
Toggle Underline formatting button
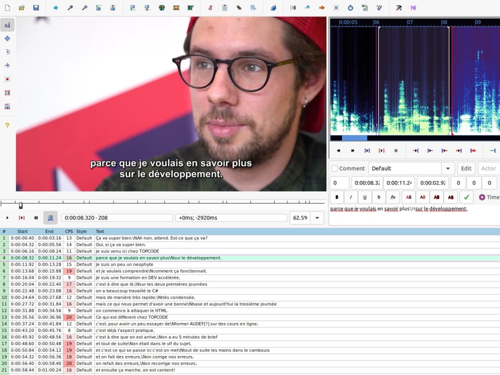point(365,197)
